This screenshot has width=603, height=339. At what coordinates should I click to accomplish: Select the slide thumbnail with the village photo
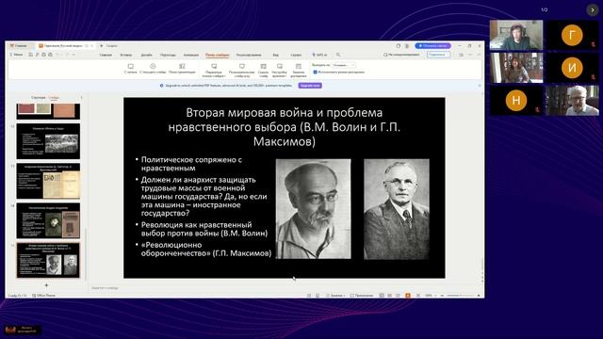click(x=48, y=141)
